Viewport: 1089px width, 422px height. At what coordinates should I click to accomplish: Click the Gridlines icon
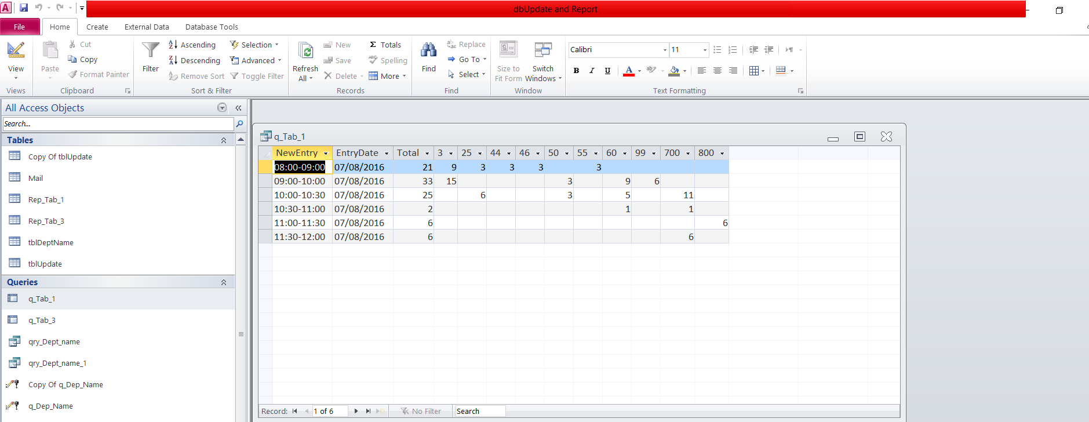(x=754, y=71)
